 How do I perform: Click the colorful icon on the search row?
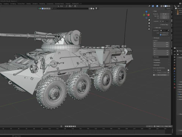click(x=40, y=8)
